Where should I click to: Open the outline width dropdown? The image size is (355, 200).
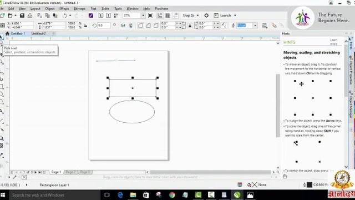(x=255, y=26)
